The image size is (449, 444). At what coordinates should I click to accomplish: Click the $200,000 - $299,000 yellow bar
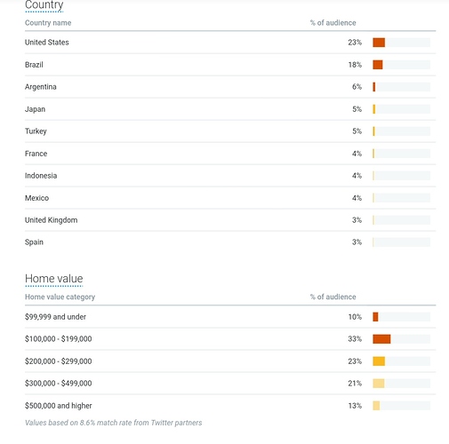(x=379, y=361)
